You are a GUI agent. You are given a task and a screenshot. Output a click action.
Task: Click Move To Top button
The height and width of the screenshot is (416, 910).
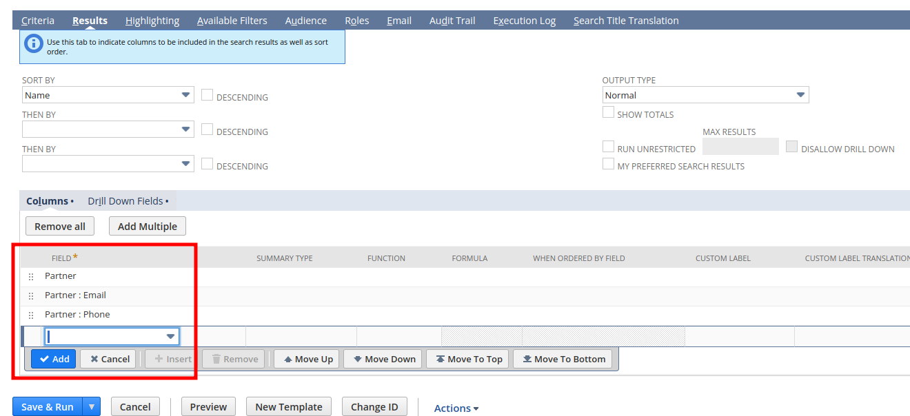point(467,359)
